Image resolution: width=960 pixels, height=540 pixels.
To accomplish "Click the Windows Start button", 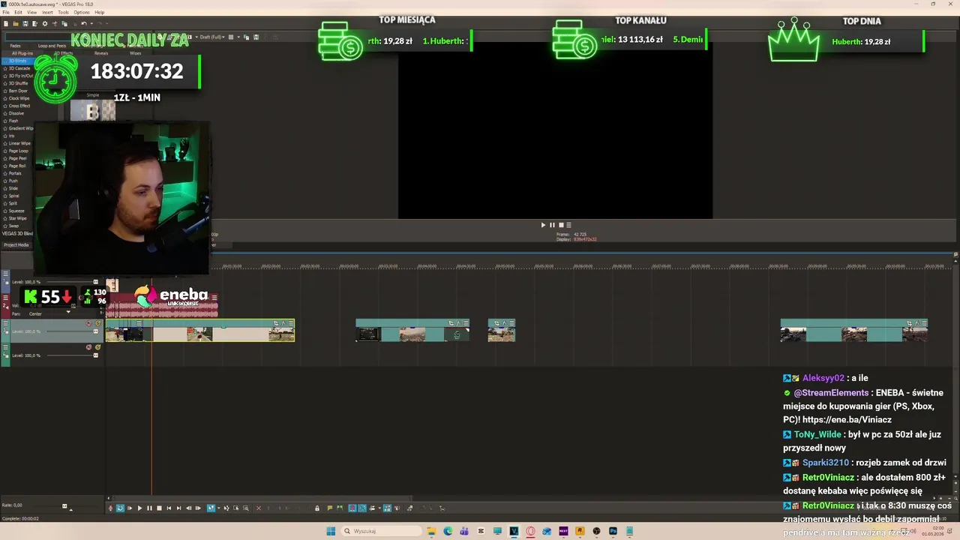I will [x=331, y=531].
